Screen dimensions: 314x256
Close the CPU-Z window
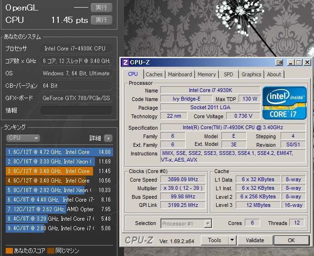coord(306,62)
